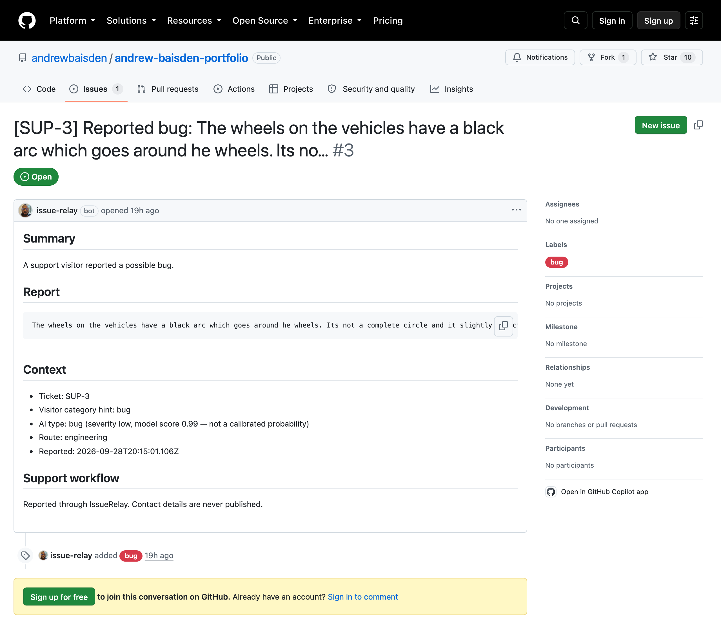The width and height of the screenshot is (721, 619).
Task: Switch to the Code tab
Action: (39, 89)
